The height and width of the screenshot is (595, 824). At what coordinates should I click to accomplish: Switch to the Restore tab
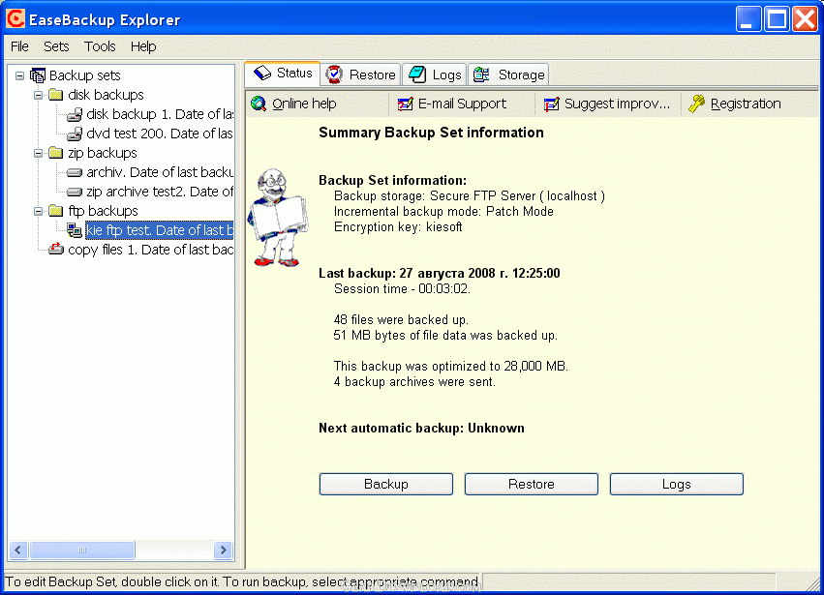pos(361,74)
